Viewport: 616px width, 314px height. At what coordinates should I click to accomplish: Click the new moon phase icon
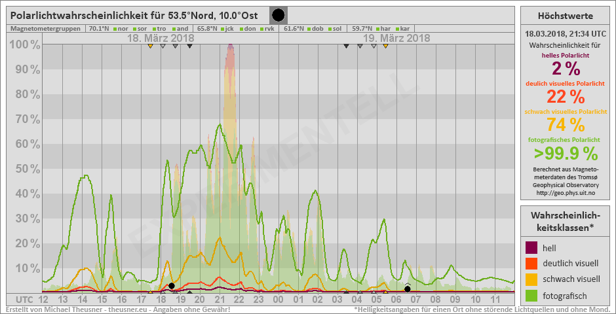279,15
